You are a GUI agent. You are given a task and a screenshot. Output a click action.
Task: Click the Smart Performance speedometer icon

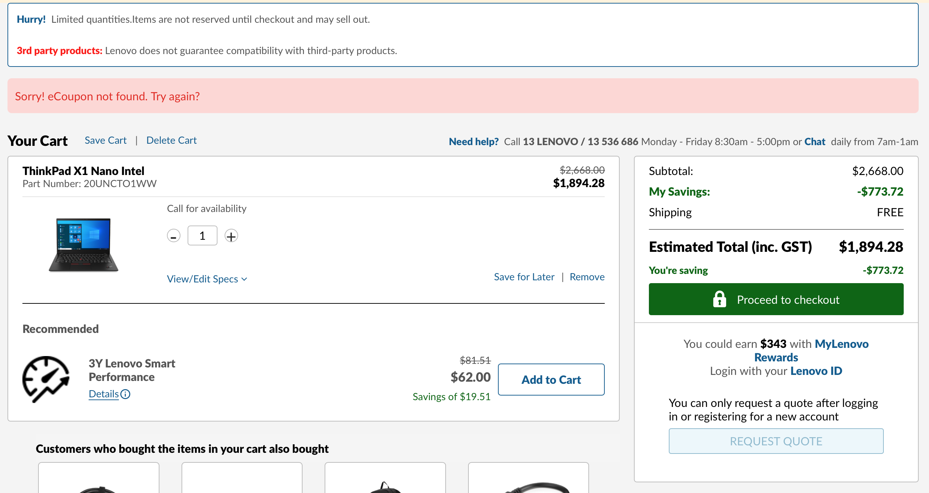coord(46,379)
